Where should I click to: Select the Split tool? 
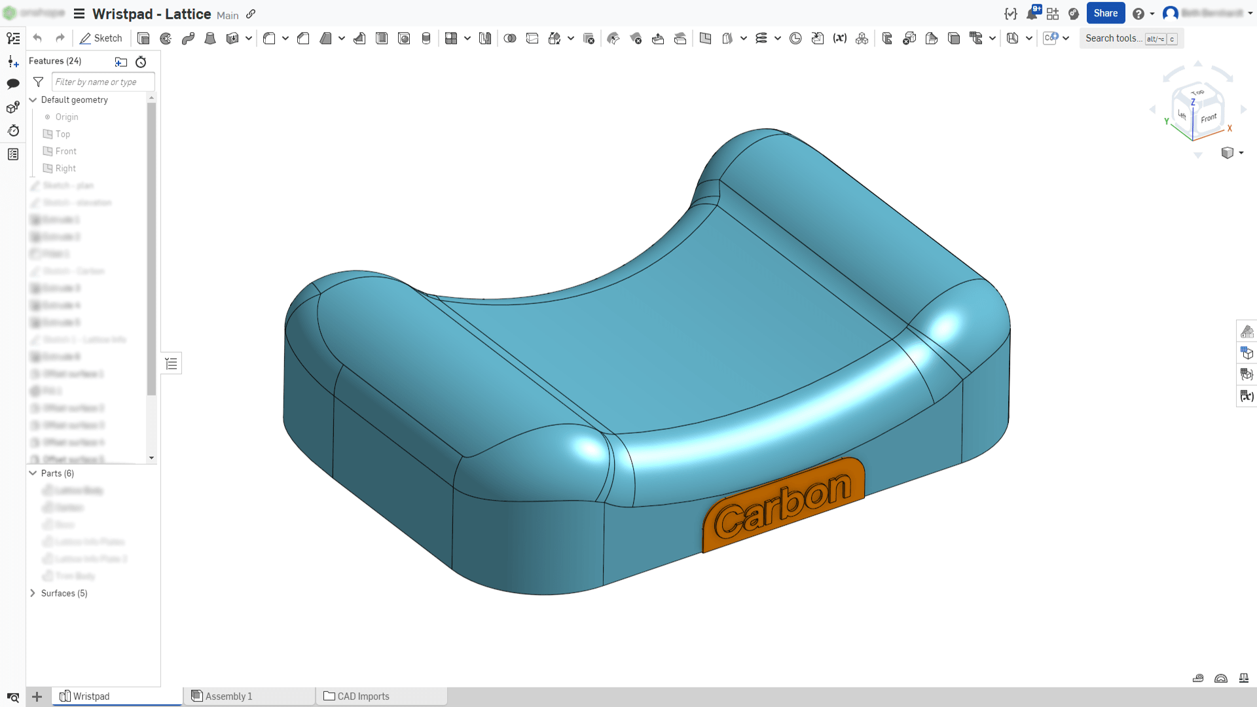tap(532, 39)
